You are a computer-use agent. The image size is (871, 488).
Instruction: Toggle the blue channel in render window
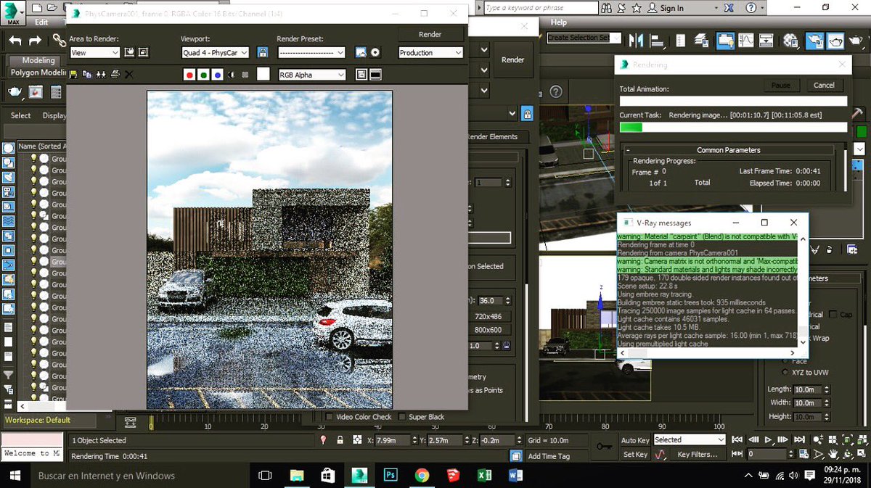point(218,74)
